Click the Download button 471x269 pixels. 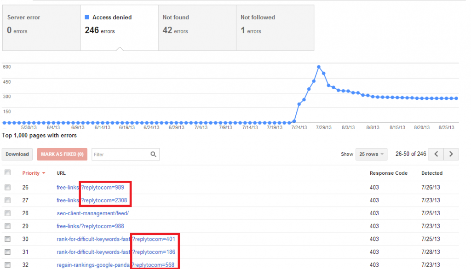pos(17,154)
